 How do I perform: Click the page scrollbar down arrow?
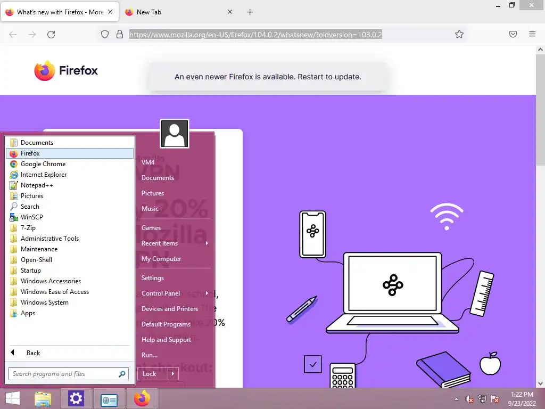pos(540,383)
